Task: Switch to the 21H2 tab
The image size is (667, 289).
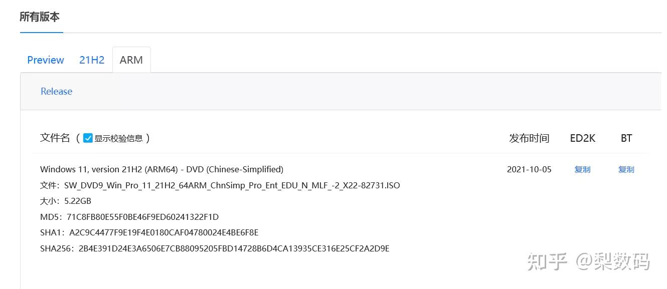Action: tap(91, 60)
